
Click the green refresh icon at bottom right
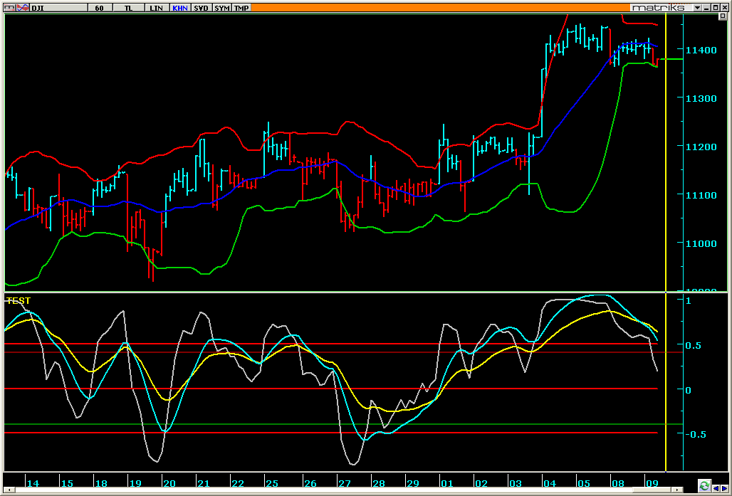[704, 485]
